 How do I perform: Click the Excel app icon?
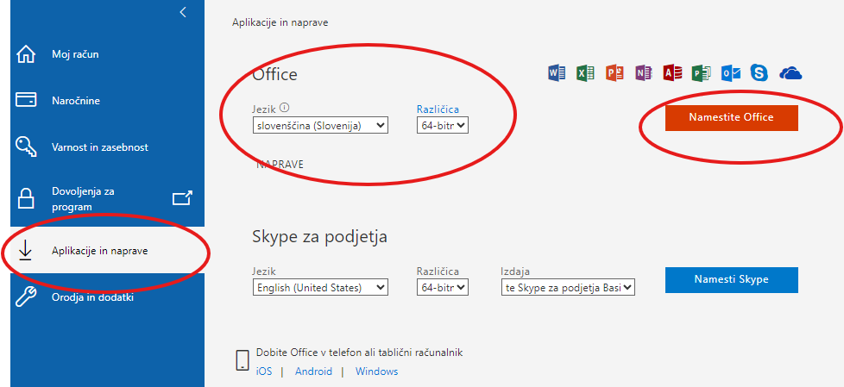[x=585, y=72]
